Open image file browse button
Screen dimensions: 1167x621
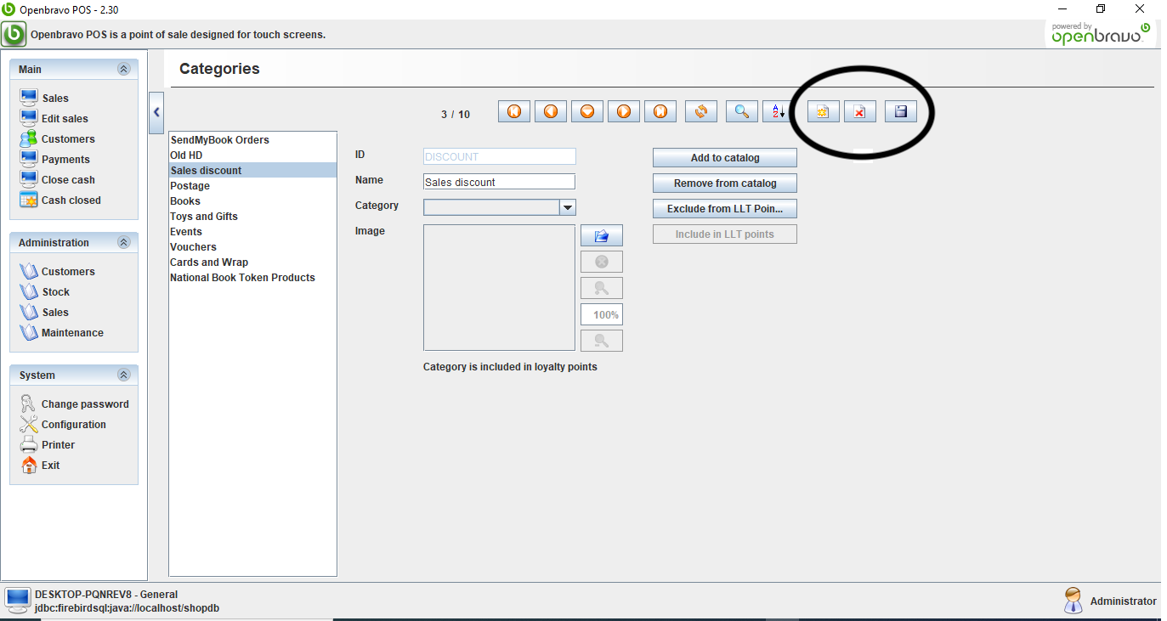pos(602,235)
